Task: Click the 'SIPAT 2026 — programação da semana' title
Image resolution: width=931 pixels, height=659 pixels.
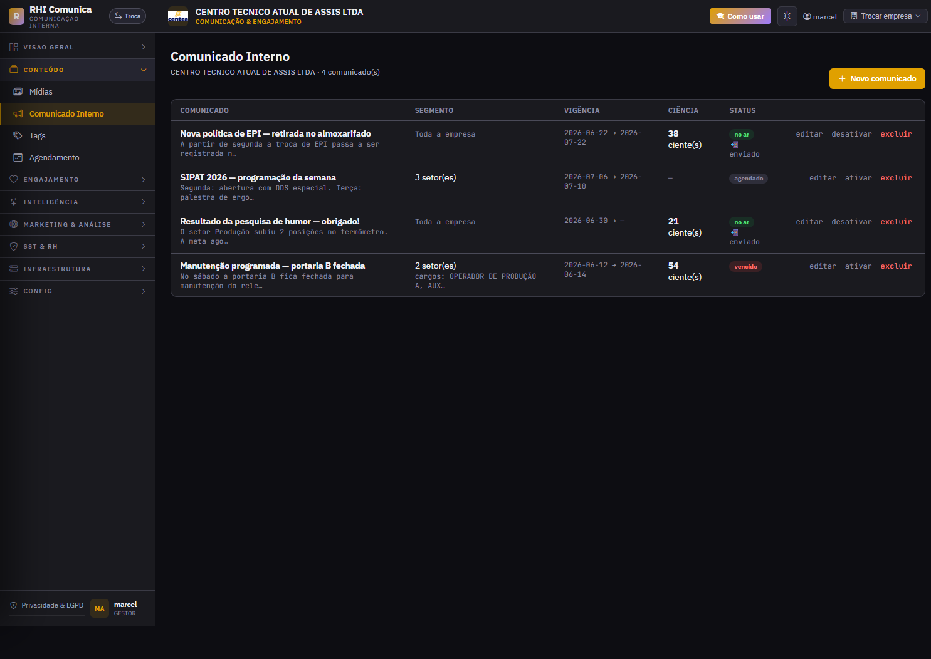Action: [x=258, y=177]
